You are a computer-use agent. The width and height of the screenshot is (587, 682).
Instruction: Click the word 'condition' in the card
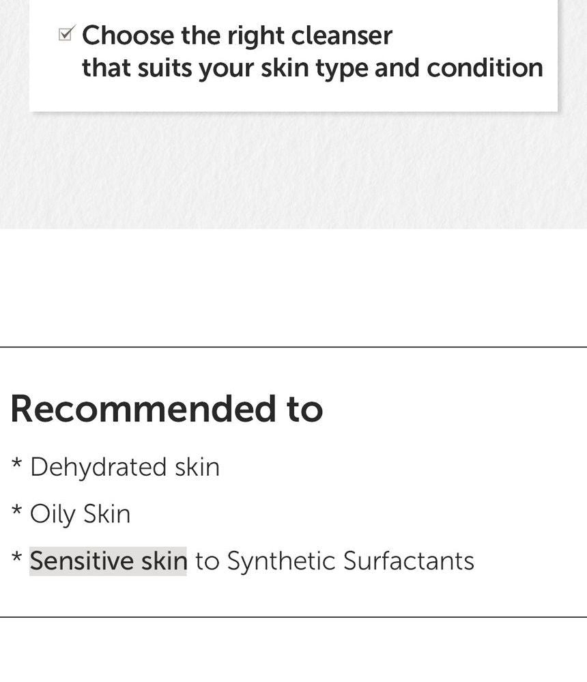pyautogui.click(x=485, y=68)
